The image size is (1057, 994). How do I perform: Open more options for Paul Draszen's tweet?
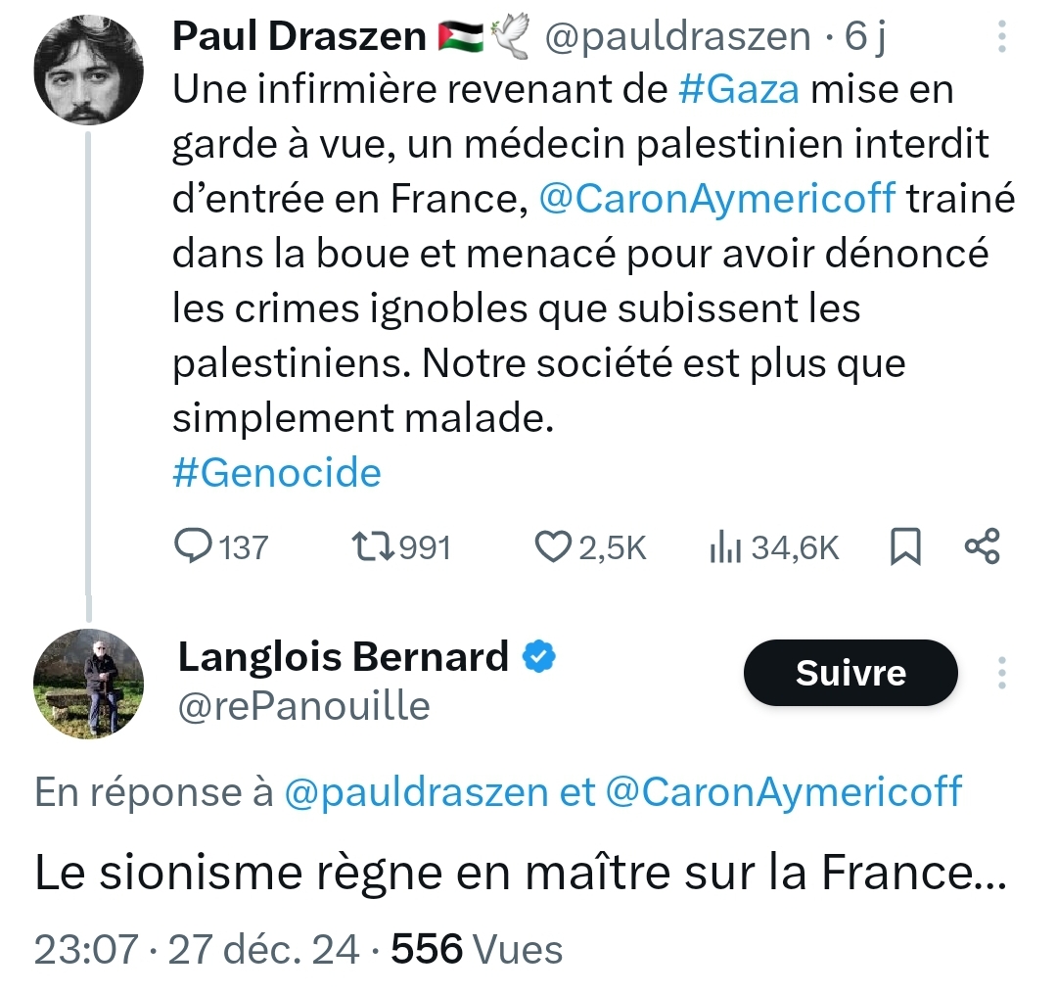[x=1000, y=37]
